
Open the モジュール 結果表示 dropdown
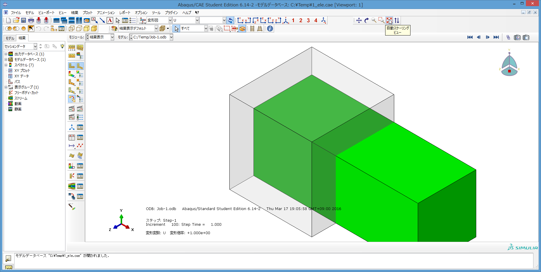click(x=112, y=37)
